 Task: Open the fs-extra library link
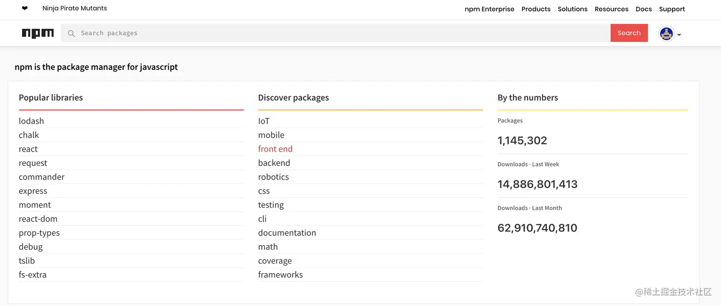click(32, 275)
